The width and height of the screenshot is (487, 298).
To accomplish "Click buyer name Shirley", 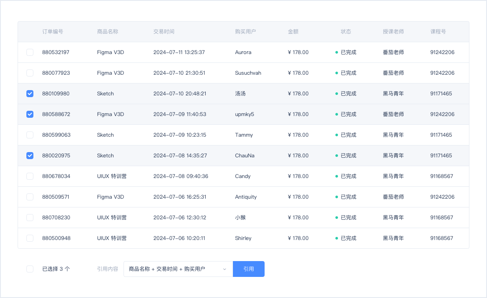I will click(243, 238).
